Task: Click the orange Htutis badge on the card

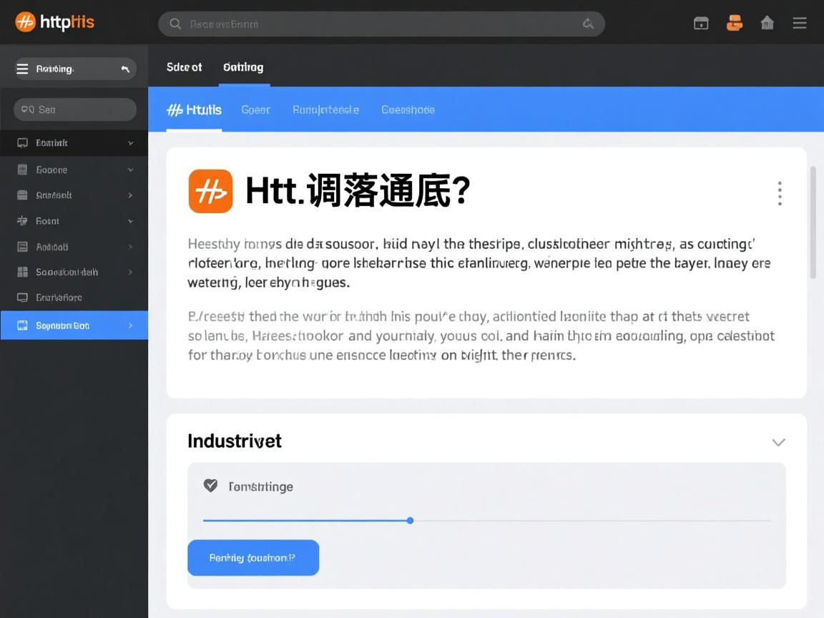Action: click(210, 191)
